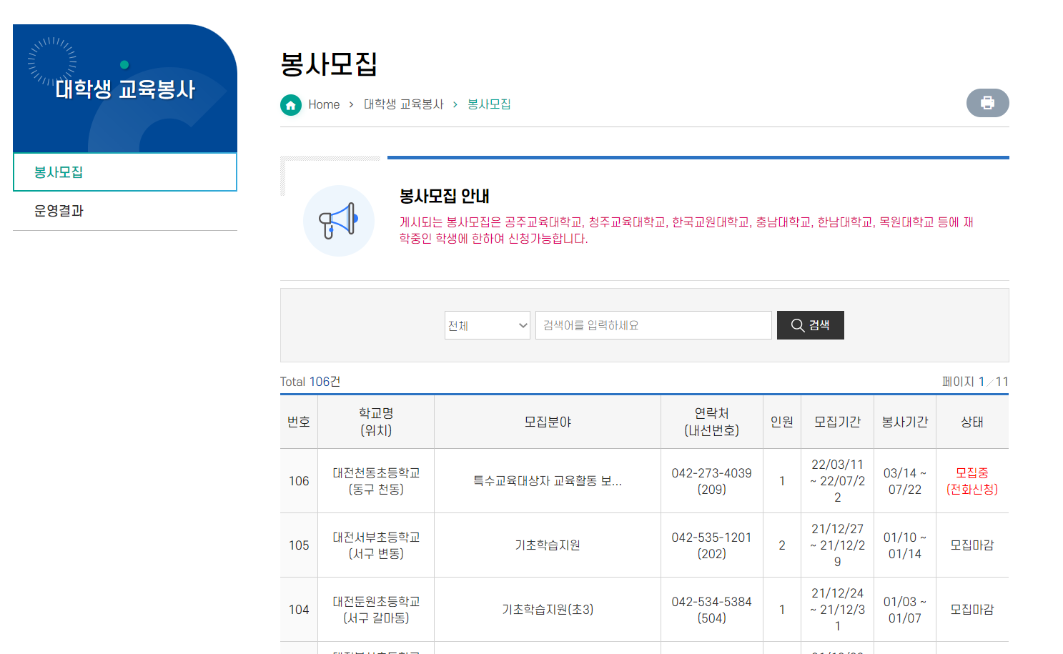Open the 기초학습지원(초3) posting

(x=547, y=610)
